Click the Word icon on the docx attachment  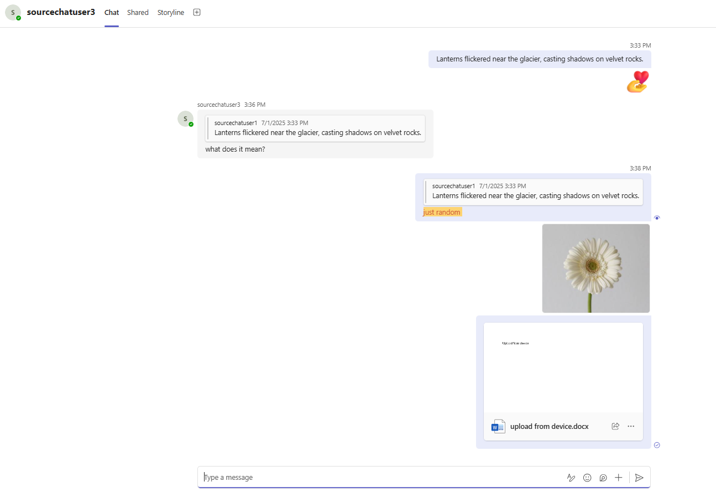[x=498, y=426]
